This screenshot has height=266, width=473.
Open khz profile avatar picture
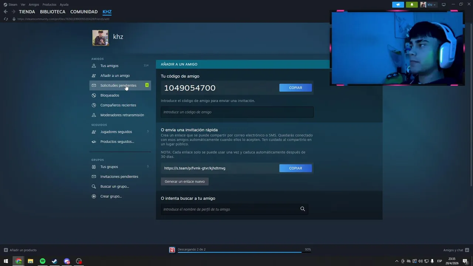tap(101, 38)
